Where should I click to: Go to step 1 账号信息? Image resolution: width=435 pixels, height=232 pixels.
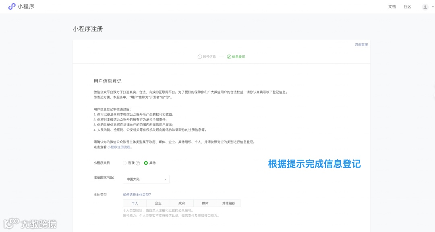[x=207, y=56]
